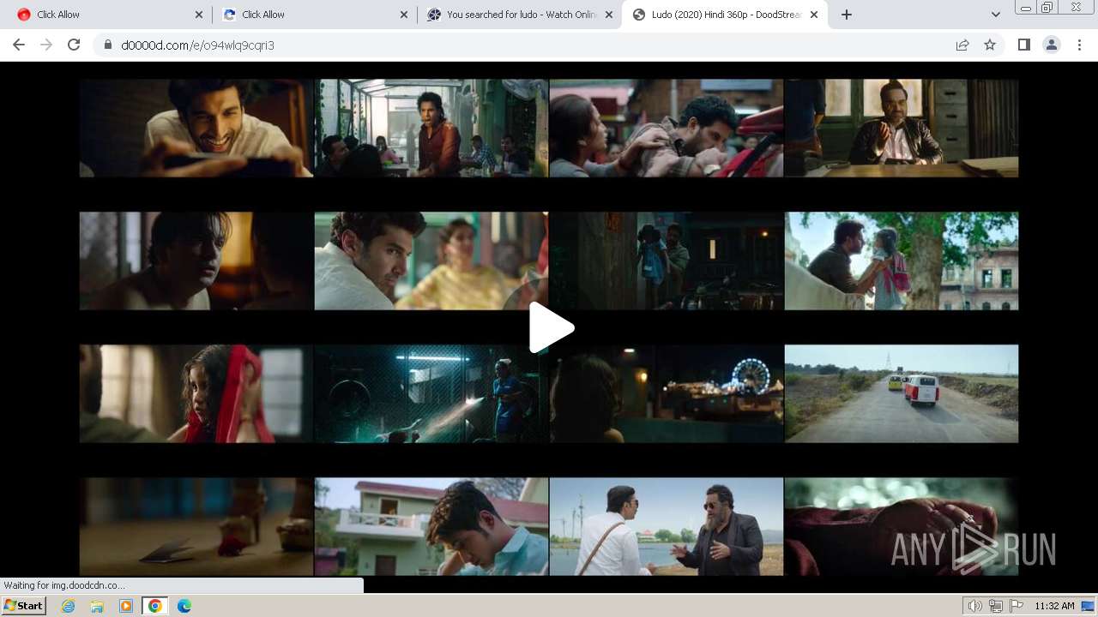Open File Explorer from taskbar
This screenshot has height=617, width=1098.
point(97,606)
